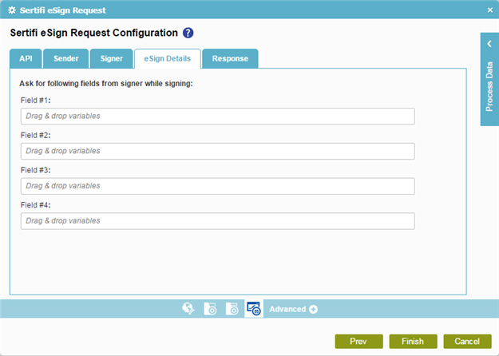Screen dimensions: 499x356
Task: Focus the Field #2 input box
Action: pyautogui.click(x=218, y=151)
